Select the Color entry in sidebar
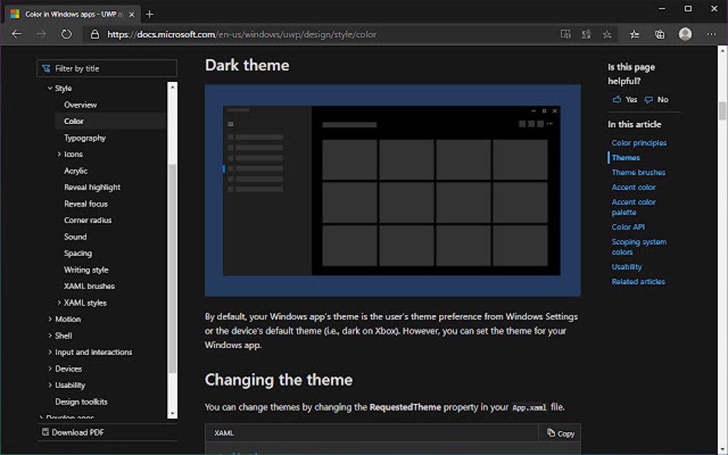This screenshot has height=455, width=728. (x=73, y=121)
